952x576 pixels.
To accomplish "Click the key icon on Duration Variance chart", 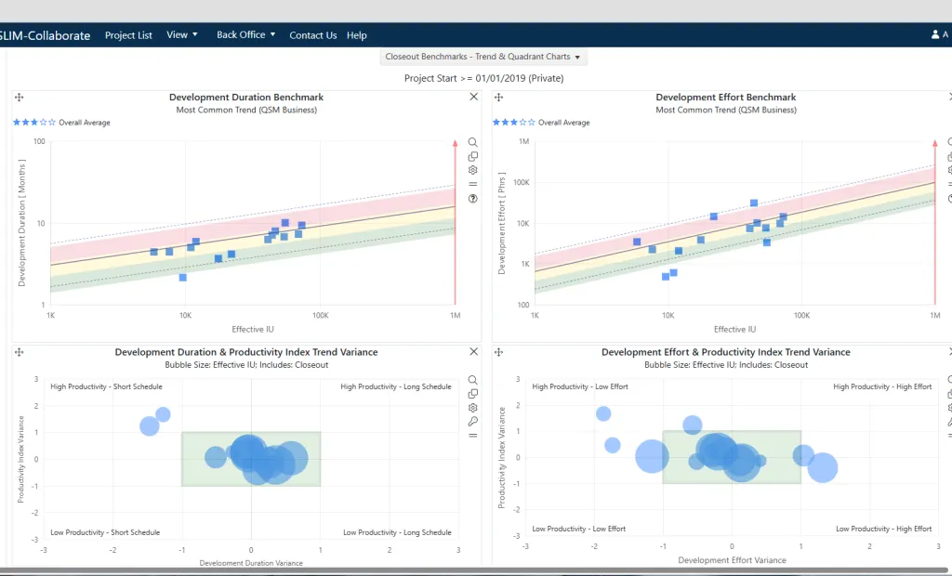I will [472, 422].
